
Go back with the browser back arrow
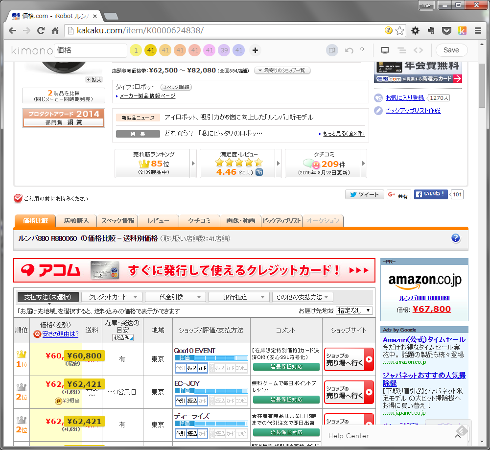coord(13,31)
